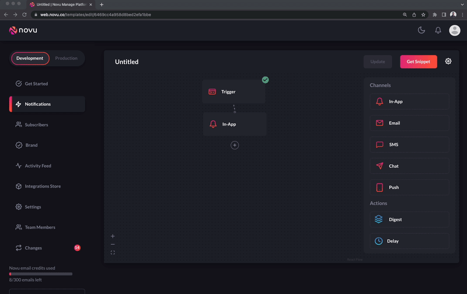This screenshot has height=294, width=467.
Task: Open the notification bell in header
Action: (x=438, y=30)
